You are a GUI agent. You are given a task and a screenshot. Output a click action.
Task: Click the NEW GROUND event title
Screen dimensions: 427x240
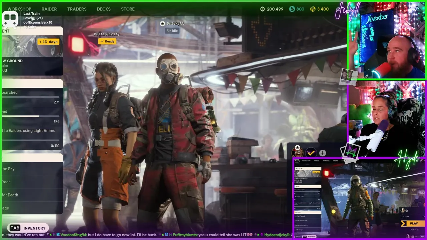(x=12, y=61)
